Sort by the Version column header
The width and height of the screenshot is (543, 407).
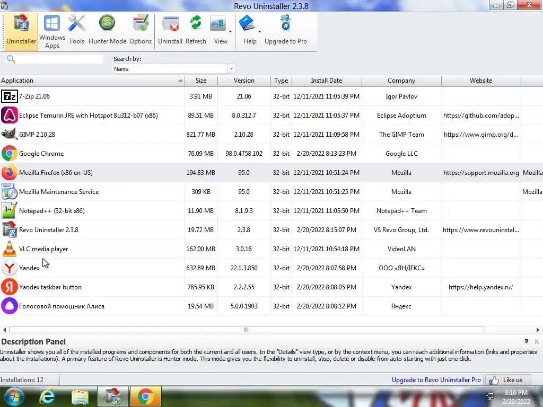click(244, 81)
